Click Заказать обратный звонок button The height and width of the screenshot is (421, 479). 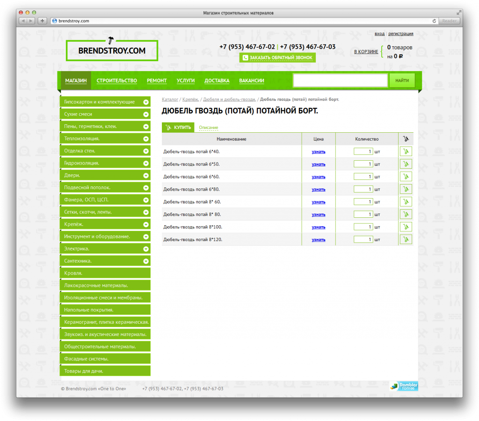(x=277, y=57)
